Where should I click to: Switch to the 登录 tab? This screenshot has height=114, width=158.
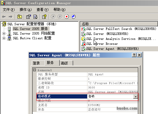pos(38,63)
